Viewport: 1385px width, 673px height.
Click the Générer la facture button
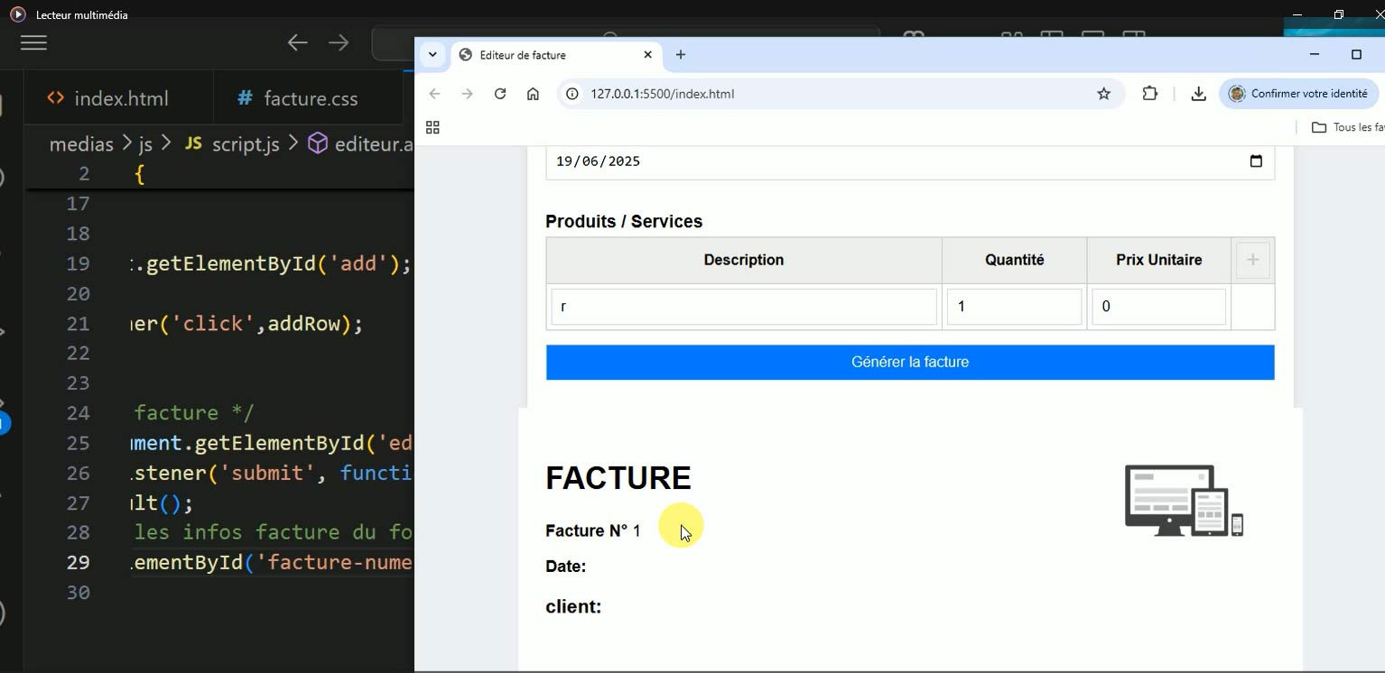tap(909, 363)
